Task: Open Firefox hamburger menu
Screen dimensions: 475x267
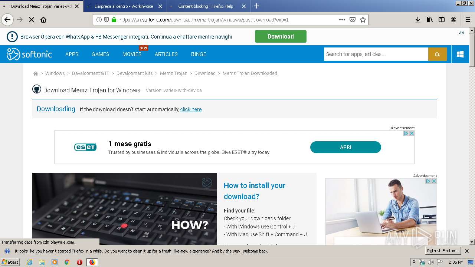Action: point(468,20)
